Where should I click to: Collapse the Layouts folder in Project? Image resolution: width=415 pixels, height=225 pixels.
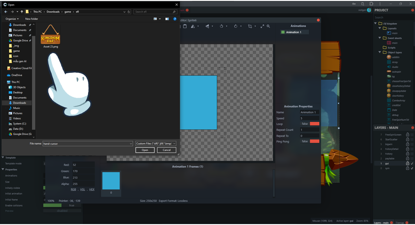(x=380, y=28)
